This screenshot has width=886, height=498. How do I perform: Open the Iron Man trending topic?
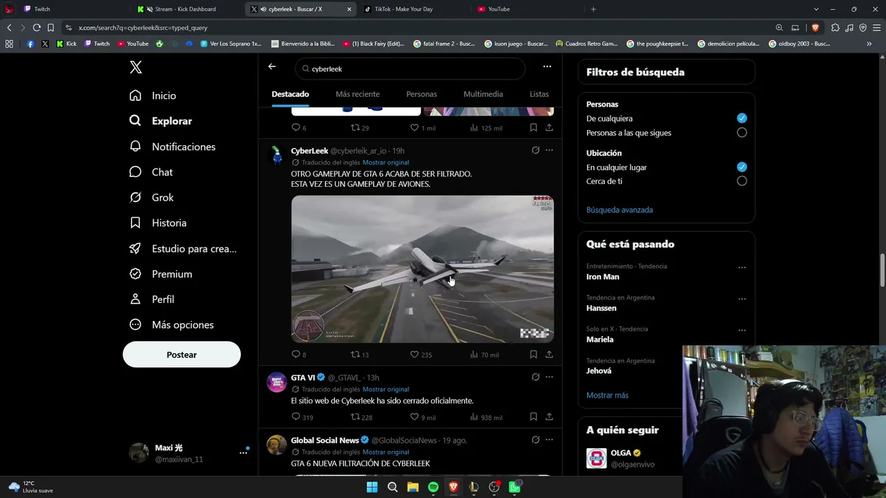[x=603, y=277]
